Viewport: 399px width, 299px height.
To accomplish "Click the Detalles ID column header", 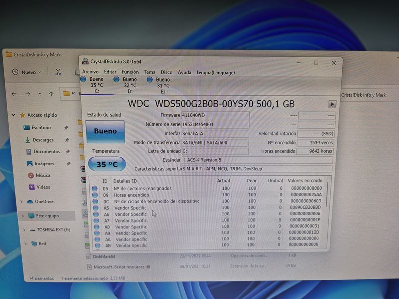I will (125, 181).
